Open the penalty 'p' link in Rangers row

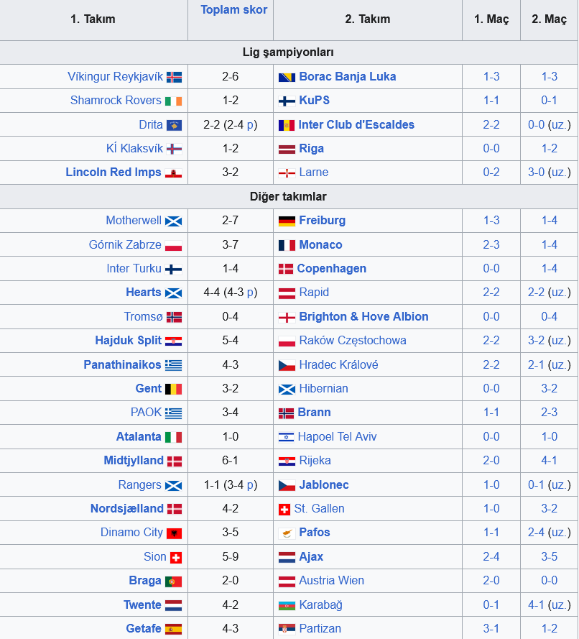251,485
